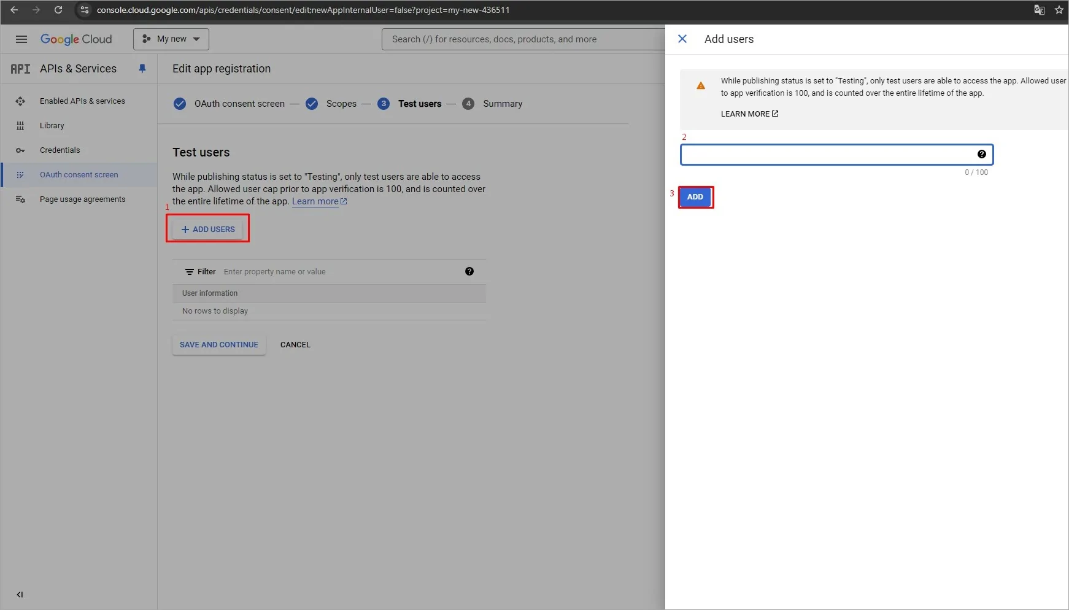Open Credentials from the sidebar
Viewport: 1069px width, 610px height.
(x=60, y=150)
